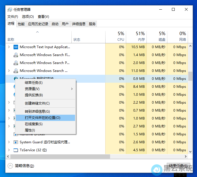197x177 pixels.
Task: Choose 转到详细信息(G) in context menu
Action: pos(45,112)
